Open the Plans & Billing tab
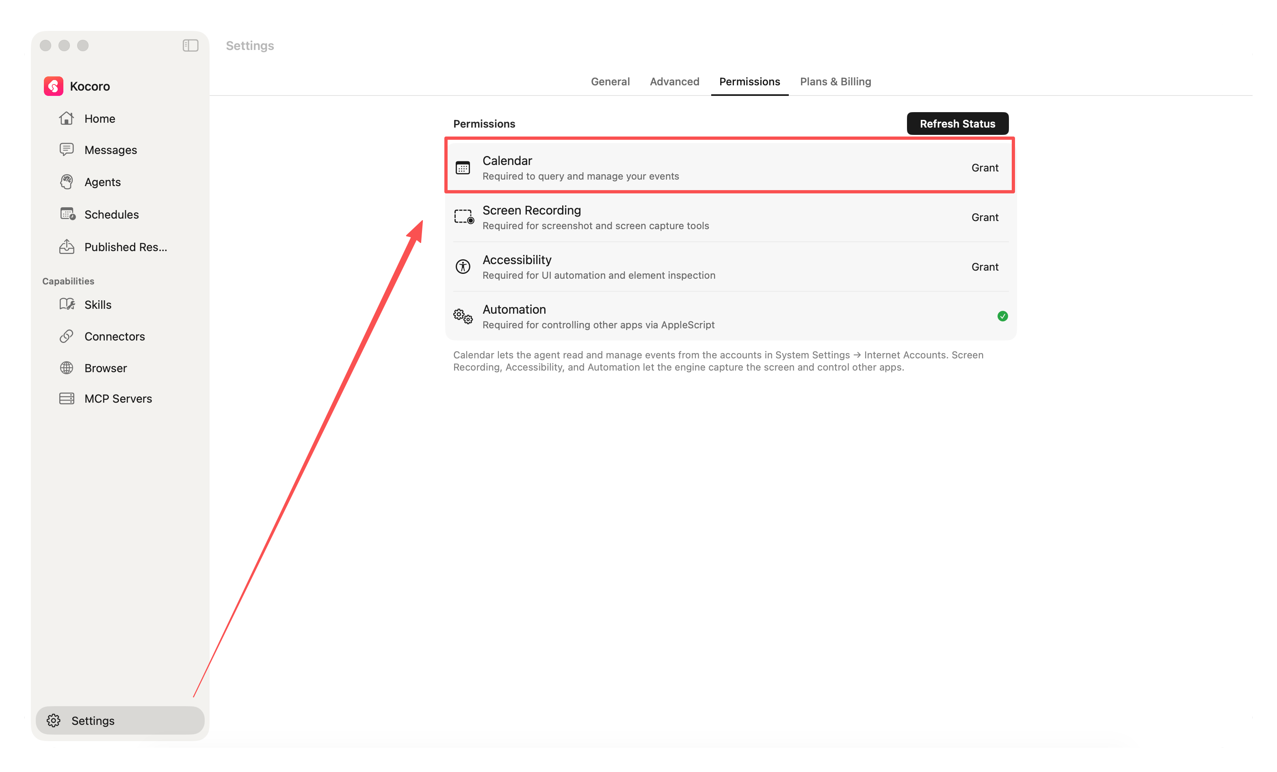The width and height of the screenshot is (1277, 772). [835, 81]
